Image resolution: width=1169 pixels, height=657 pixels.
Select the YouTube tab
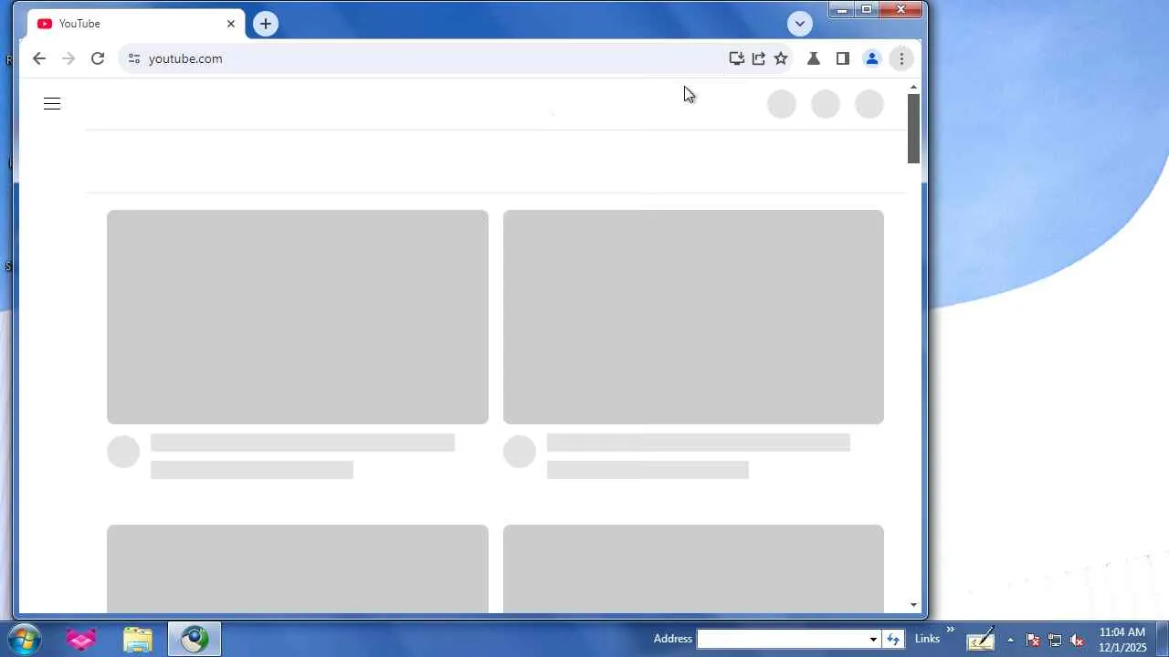137,24
